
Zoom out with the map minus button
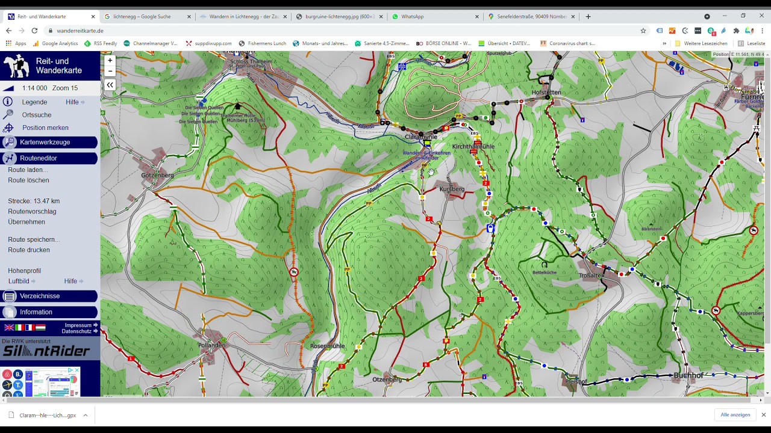(x=110, y=71)
